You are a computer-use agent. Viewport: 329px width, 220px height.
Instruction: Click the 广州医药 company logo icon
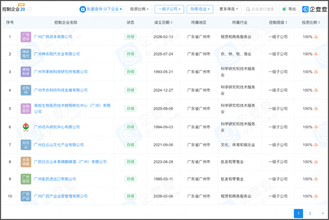pyautogui.click(x=26, y=179)
